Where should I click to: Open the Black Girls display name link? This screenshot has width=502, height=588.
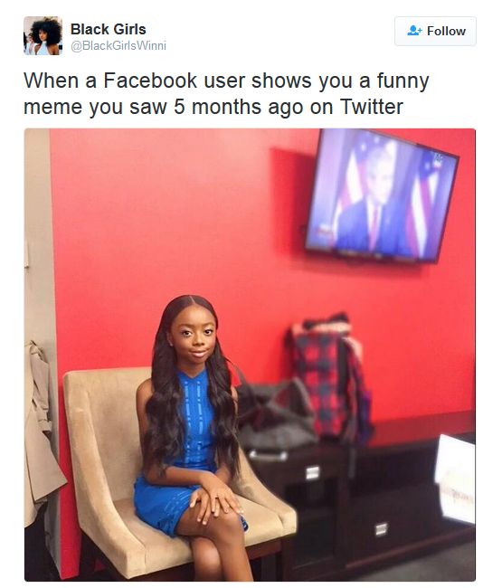coord(108,29)
